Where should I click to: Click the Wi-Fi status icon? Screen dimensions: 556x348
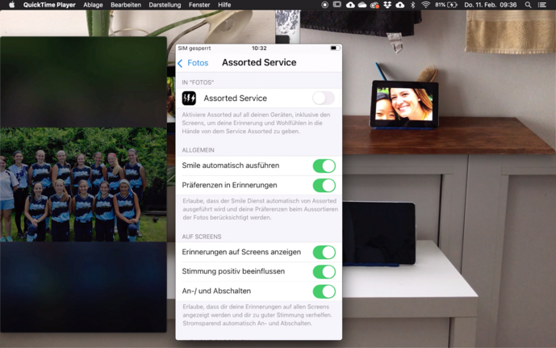point(425,5)
